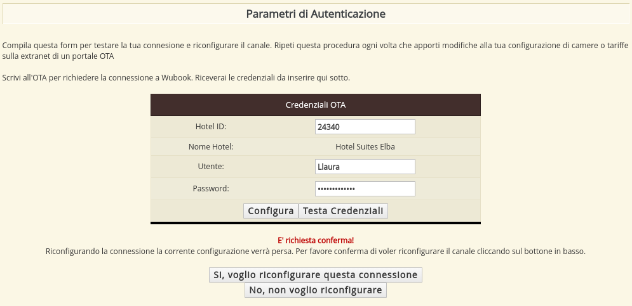The height and width of the screenshot is (306, 632).
Task: Click the Nome Hotel label
Action: 211,147
